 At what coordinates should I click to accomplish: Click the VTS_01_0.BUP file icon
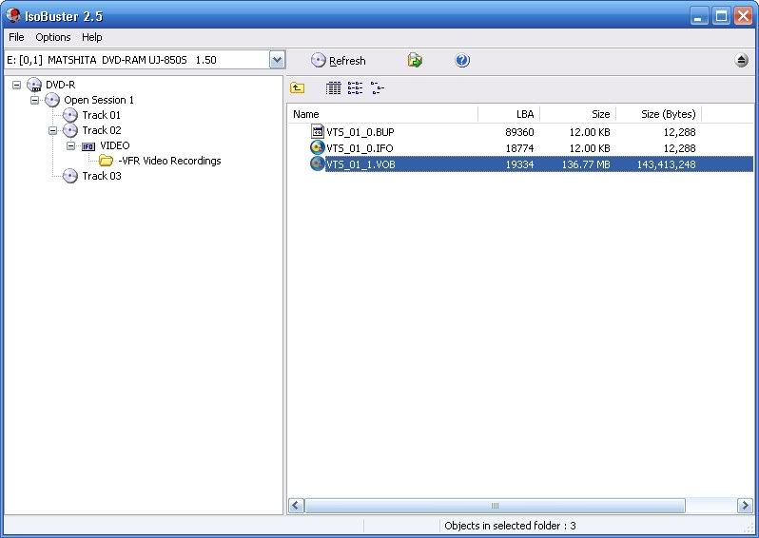318,131
